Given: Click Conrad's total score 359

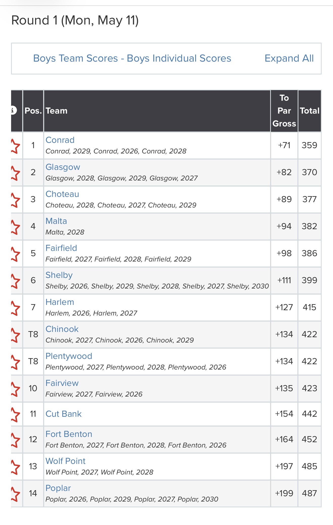Looking at the screenshot, I should pyautogui.click(x=310, y=145).
